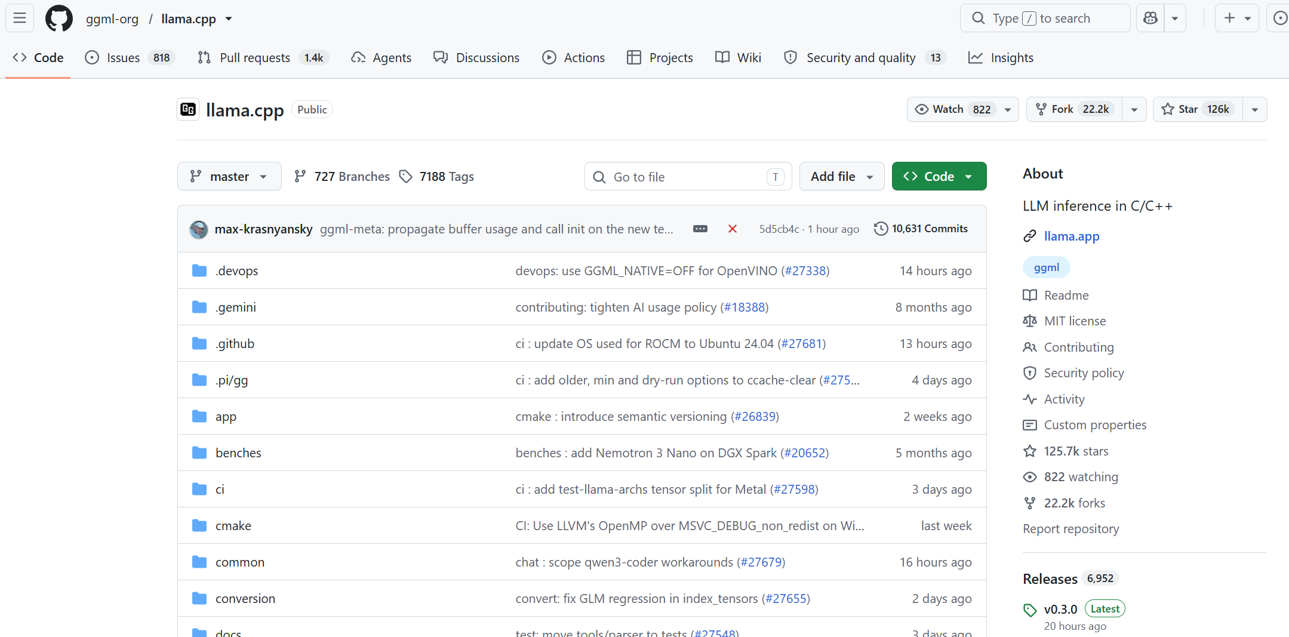This screenshot has height=637, width=1289.
Task: Click the 727 Branches icon
Action: pyautogui.click(x=300, y=177)
